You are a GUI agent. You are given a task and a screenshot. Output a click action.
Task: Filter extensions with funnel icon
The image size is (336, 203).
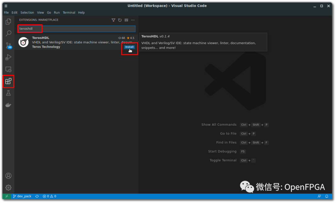pyautogui.click(x=113, y=20)
